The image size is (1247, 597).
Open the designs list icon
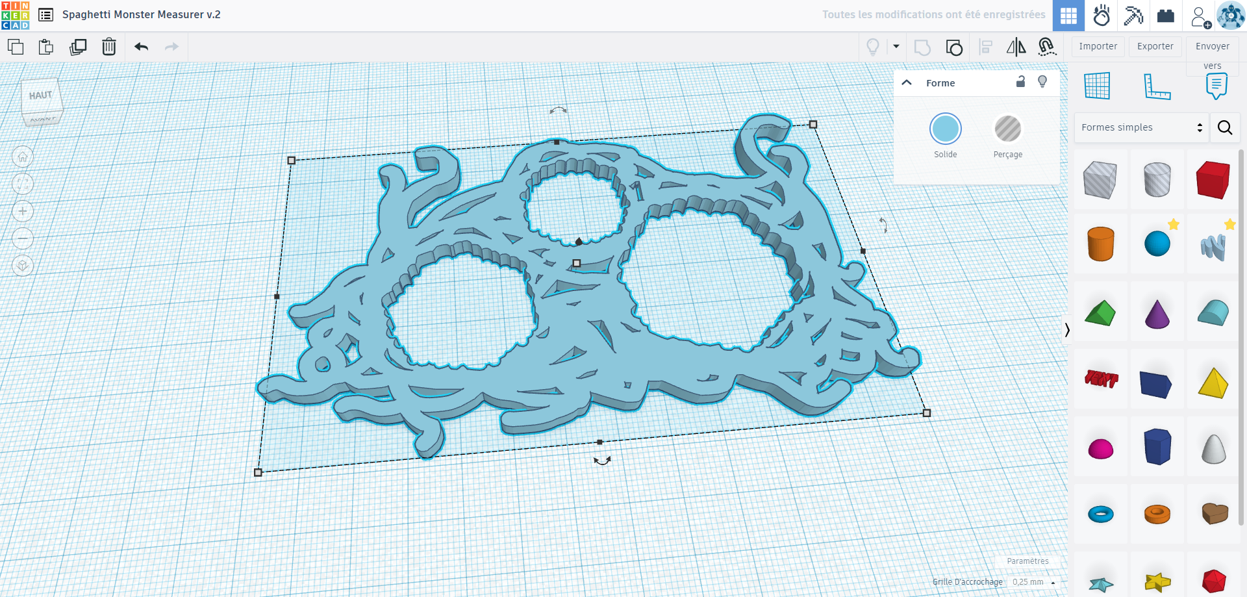(46, 15)
